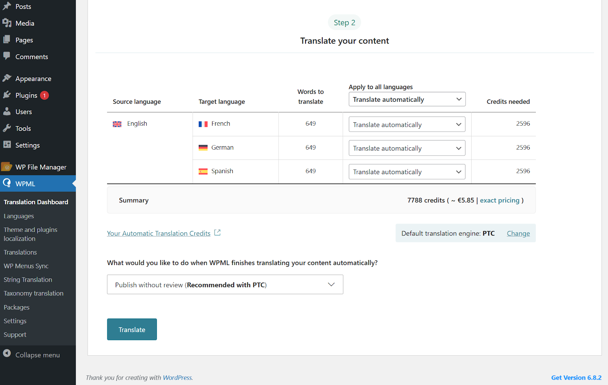The height and width of the screenshot is (385, 608).
Task: Go to the Languages submenu item
Action: point(19,216)
